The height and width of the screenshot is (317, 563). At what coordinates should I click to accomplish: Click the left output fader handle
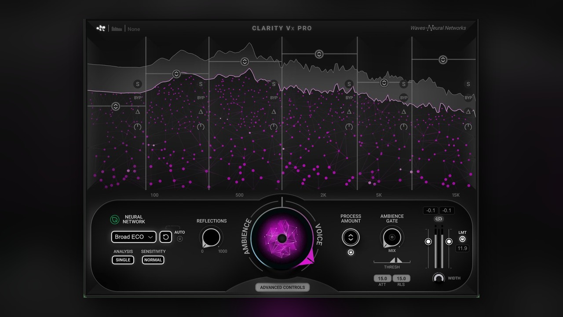(428, 242)
